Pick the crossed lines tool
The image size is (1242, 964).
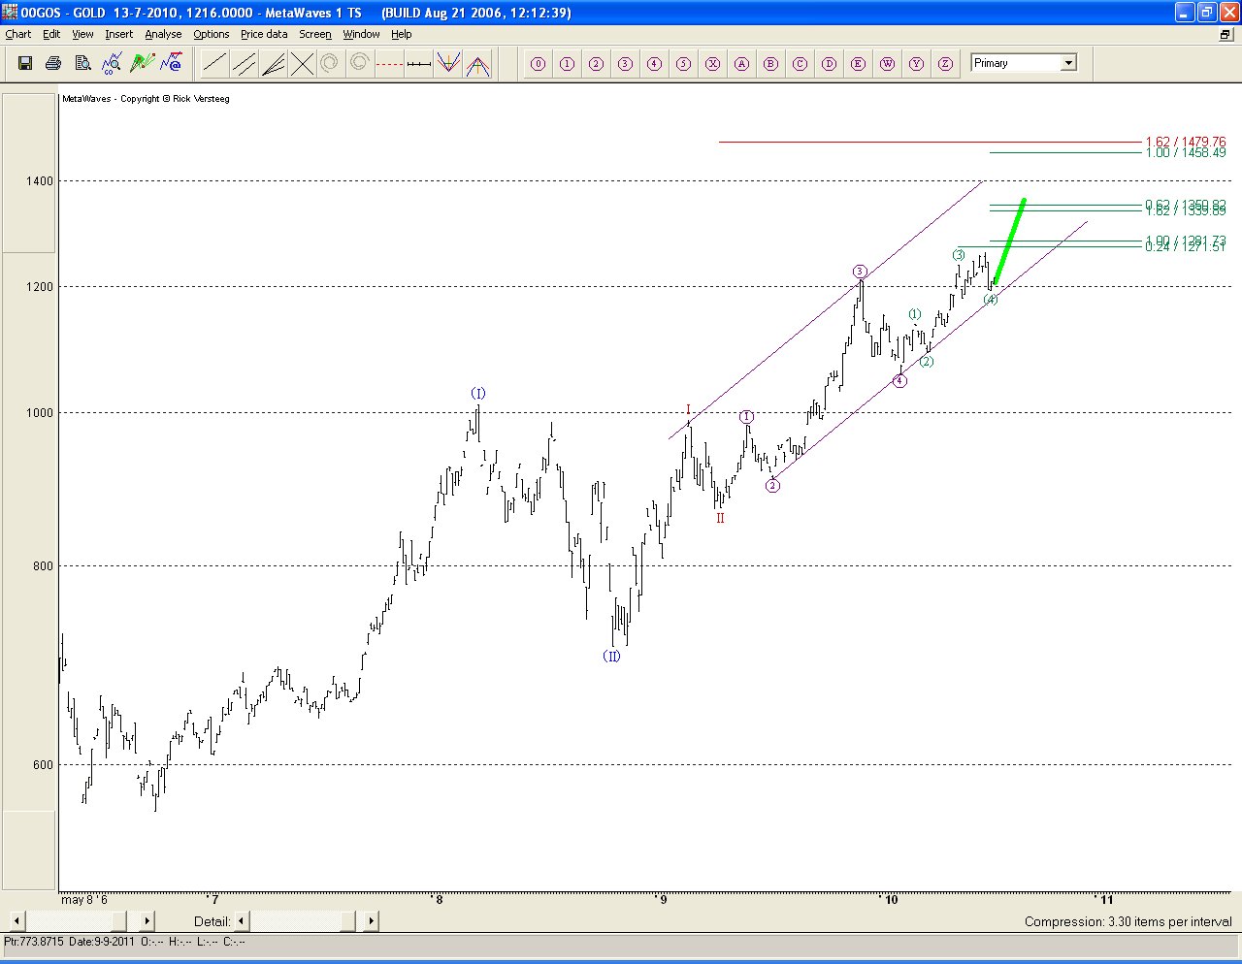pyautogui.click(x=303, y=64)
